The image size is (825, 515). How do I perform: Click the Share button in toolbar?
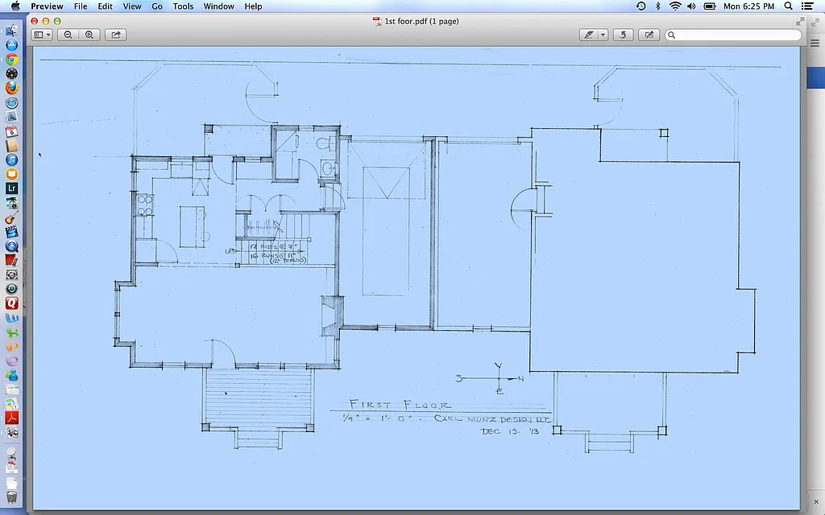pyautogui.click(x=116, y=35)
